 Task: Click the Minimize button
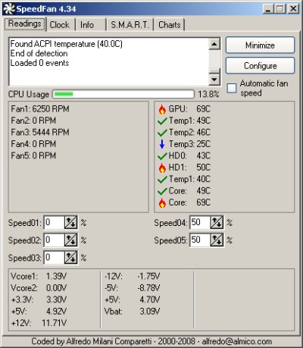tap(260, 45)
